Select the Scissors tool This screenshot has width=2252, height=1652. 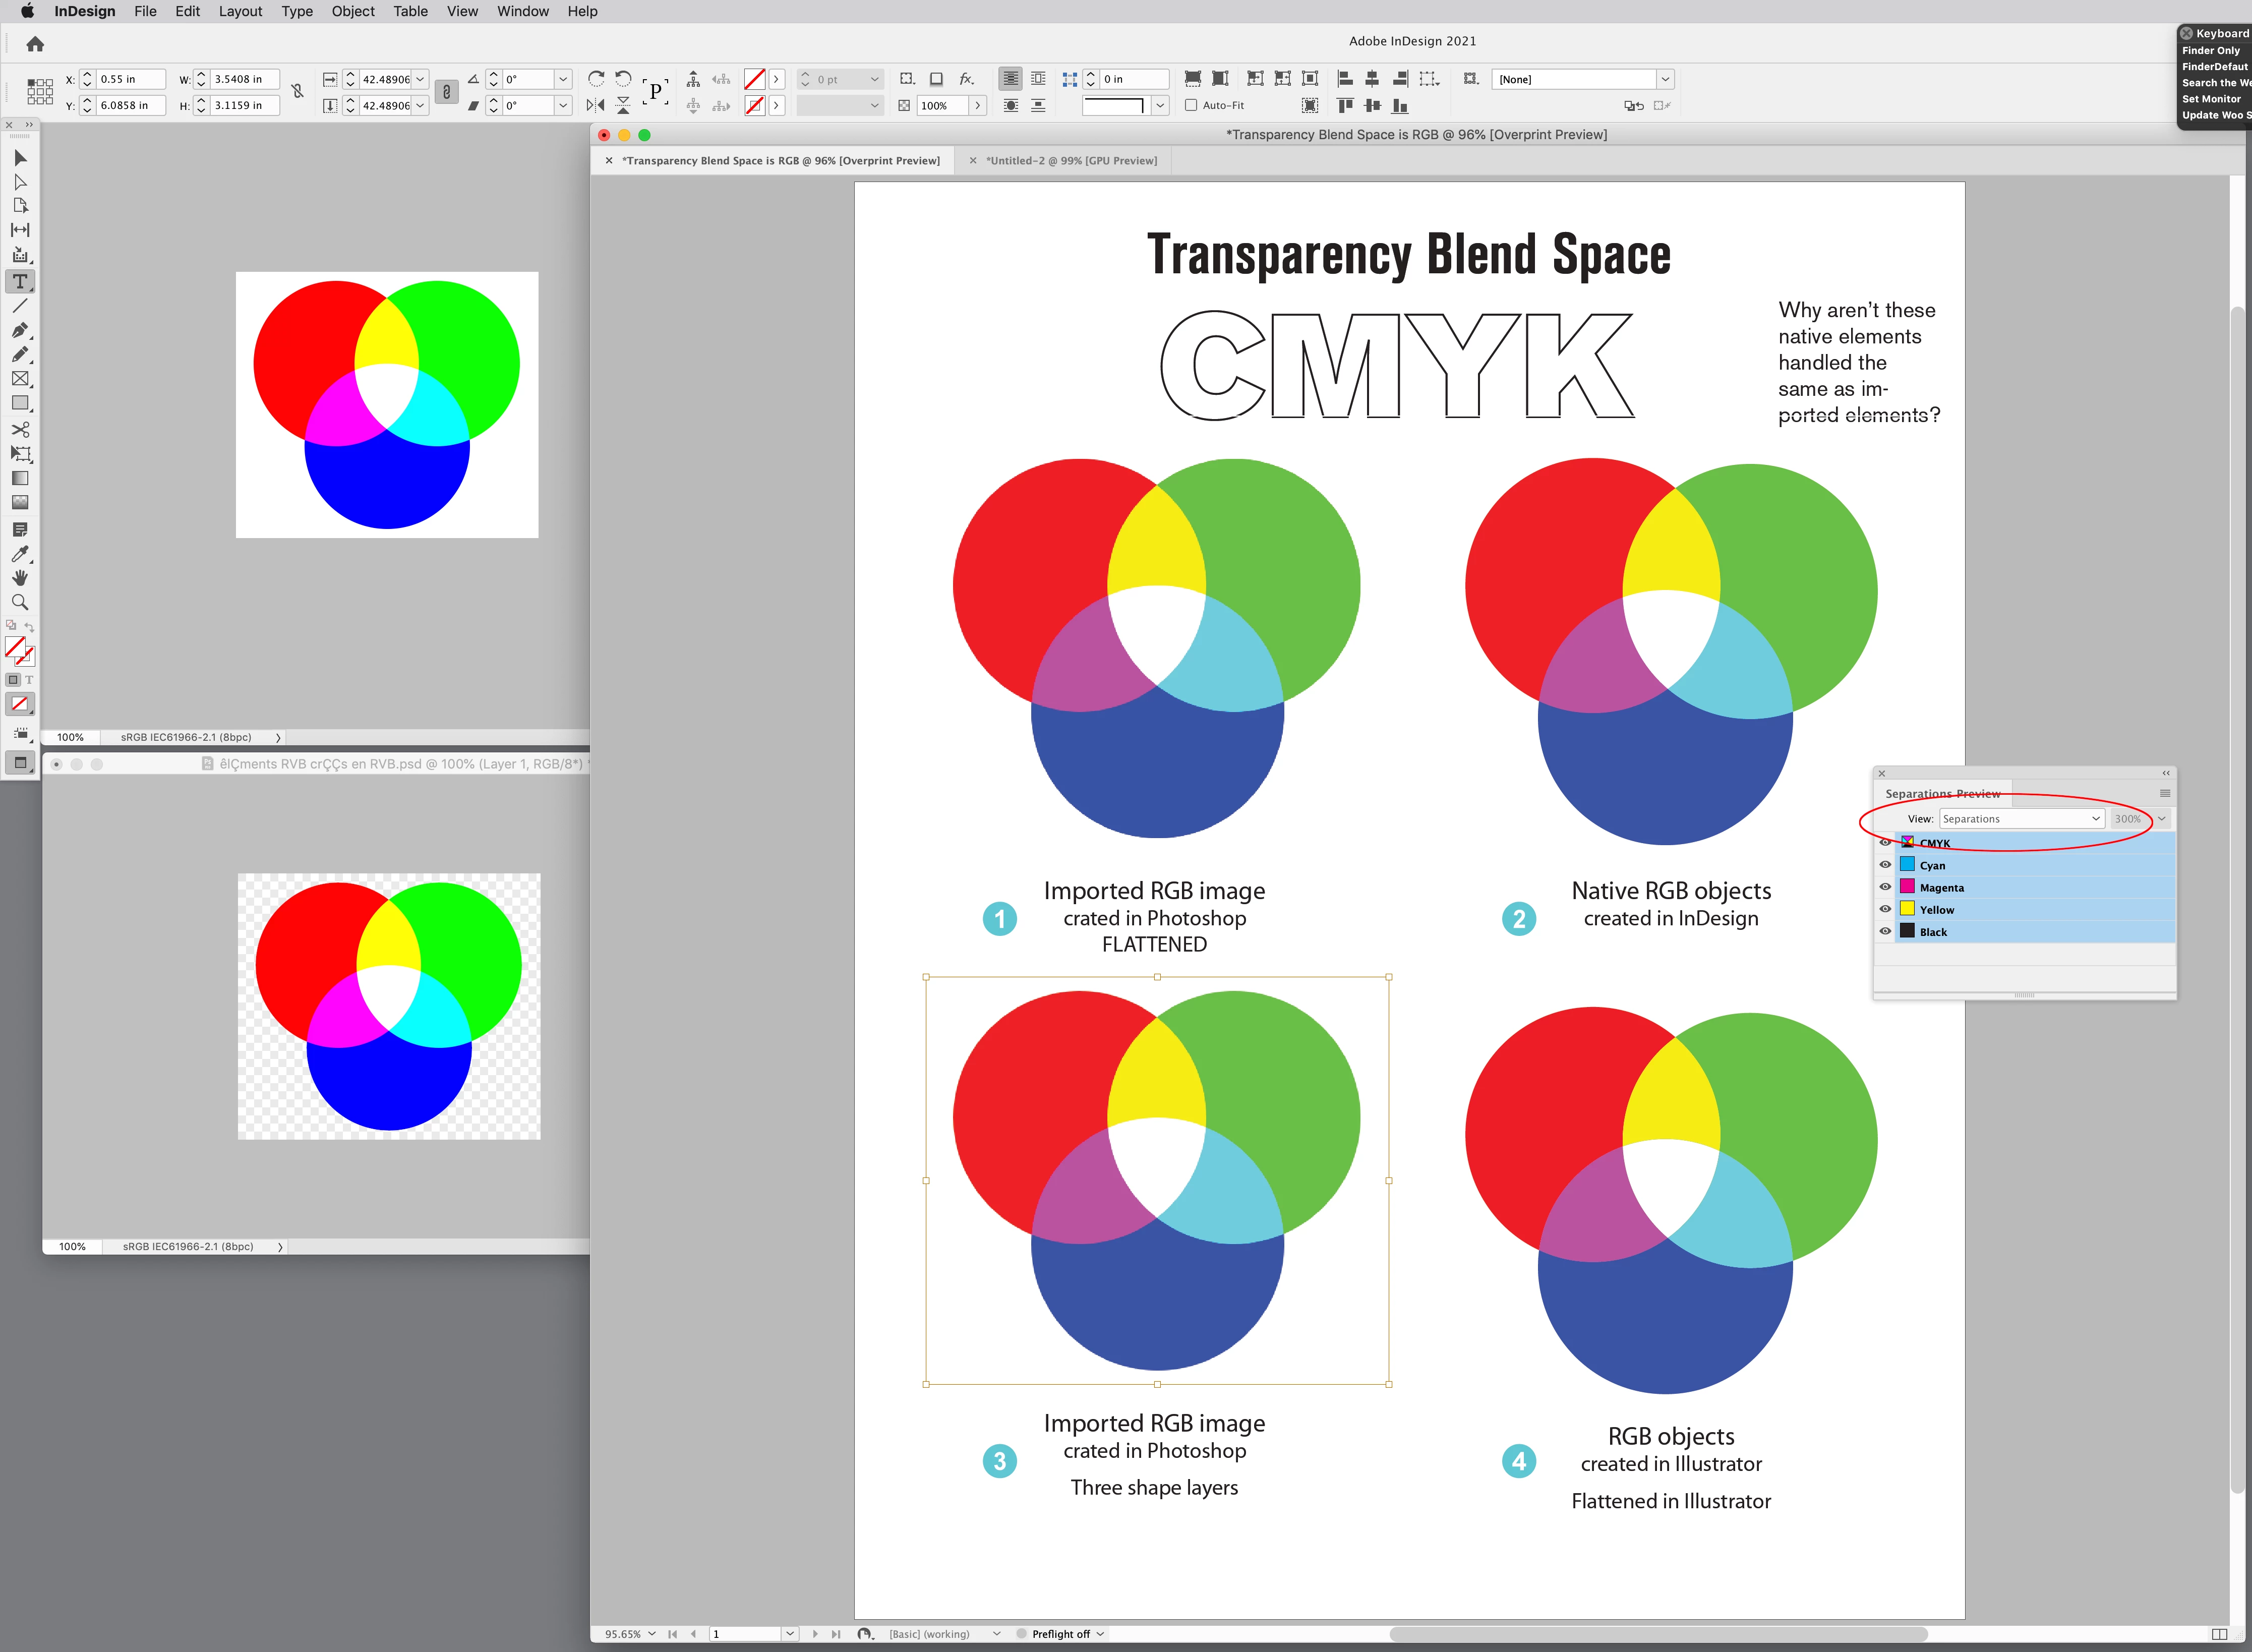tap(20, 429)
